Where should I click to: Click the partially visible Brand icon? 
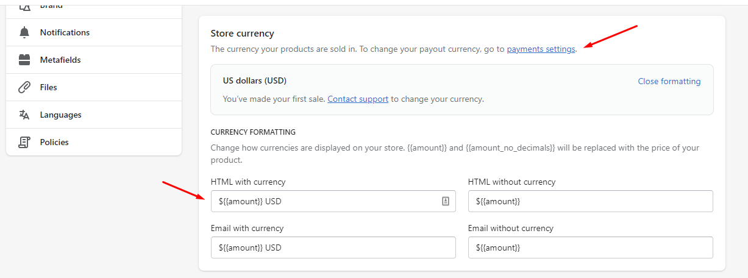(24, 7)
